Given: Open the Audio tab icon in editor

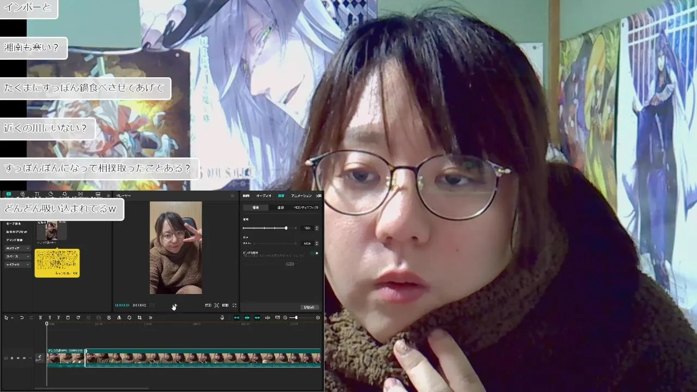Looking at the screenshot, I should click(23, 194).
